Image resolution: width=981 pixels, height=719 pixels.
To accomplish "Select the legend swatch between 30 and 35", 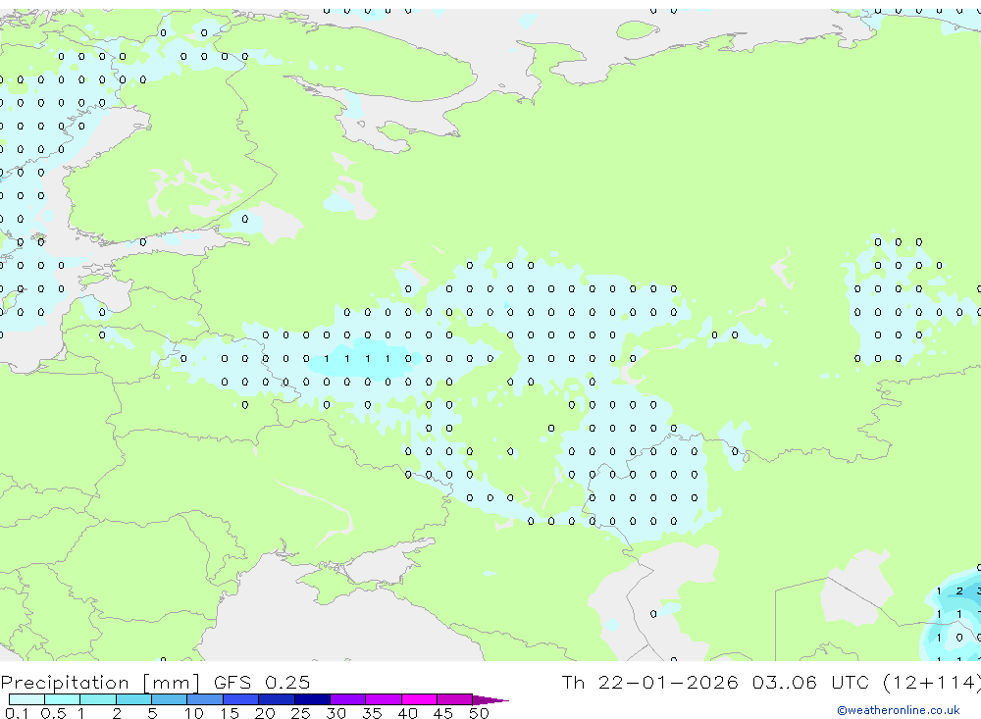I will click(348, 699).
